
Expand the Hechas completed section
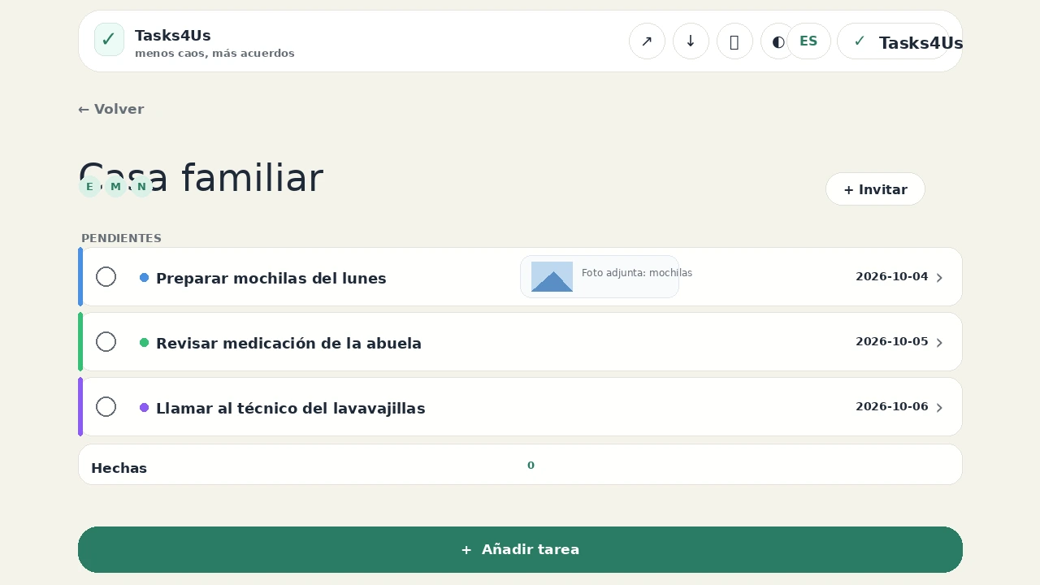[x=520, y=465]
